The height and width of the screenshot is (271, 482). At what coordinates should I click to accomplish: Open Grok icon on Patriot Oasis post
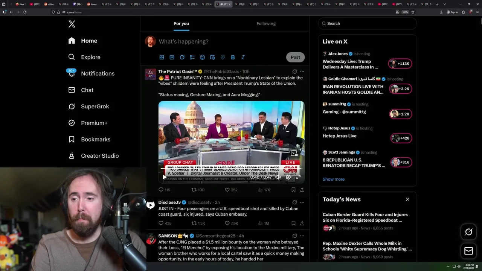[294, 72]
